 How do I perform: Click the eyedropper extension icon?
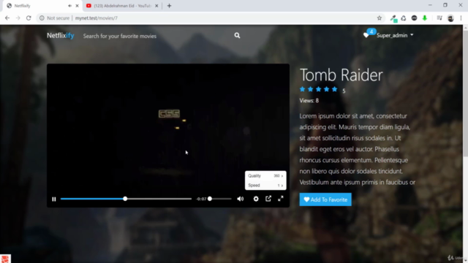tap(393, 18)
